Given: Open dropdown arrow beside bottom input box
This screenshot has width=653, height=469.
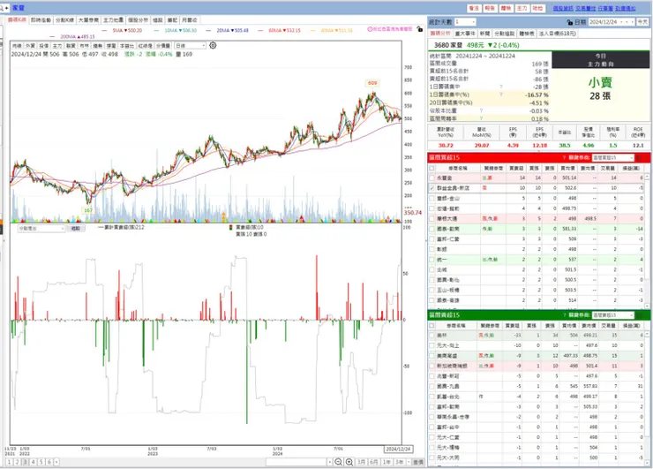Looking at the screenshot, I should click(x=330, y=462).
